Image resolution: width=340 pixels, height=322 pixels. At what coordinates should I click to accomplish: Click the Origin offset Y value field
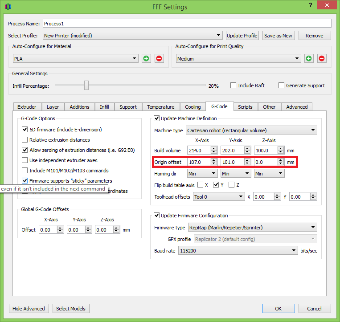236,162
